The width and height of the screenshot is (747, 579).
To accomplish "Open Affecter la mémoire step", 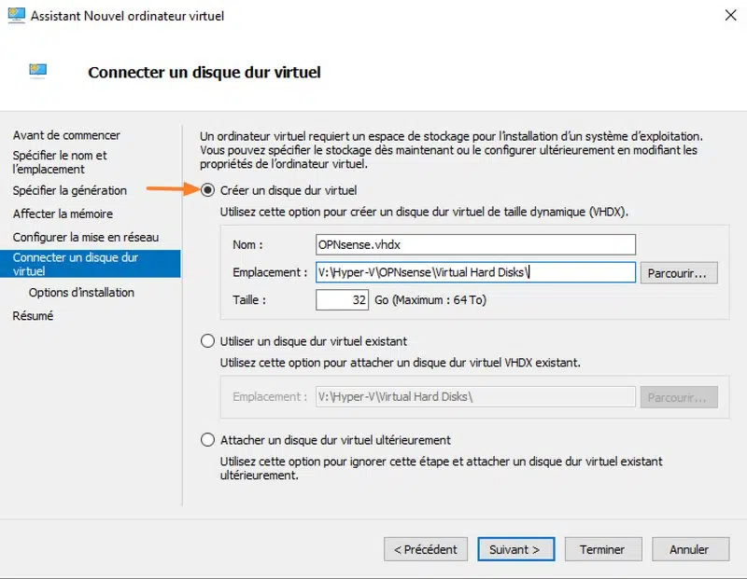I will click(63, 214).
